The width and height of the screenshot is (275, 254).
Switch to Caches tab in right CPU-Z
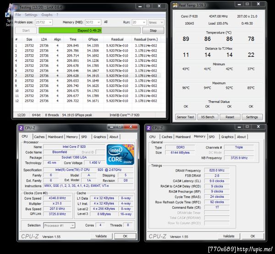(x=167, y=137)
